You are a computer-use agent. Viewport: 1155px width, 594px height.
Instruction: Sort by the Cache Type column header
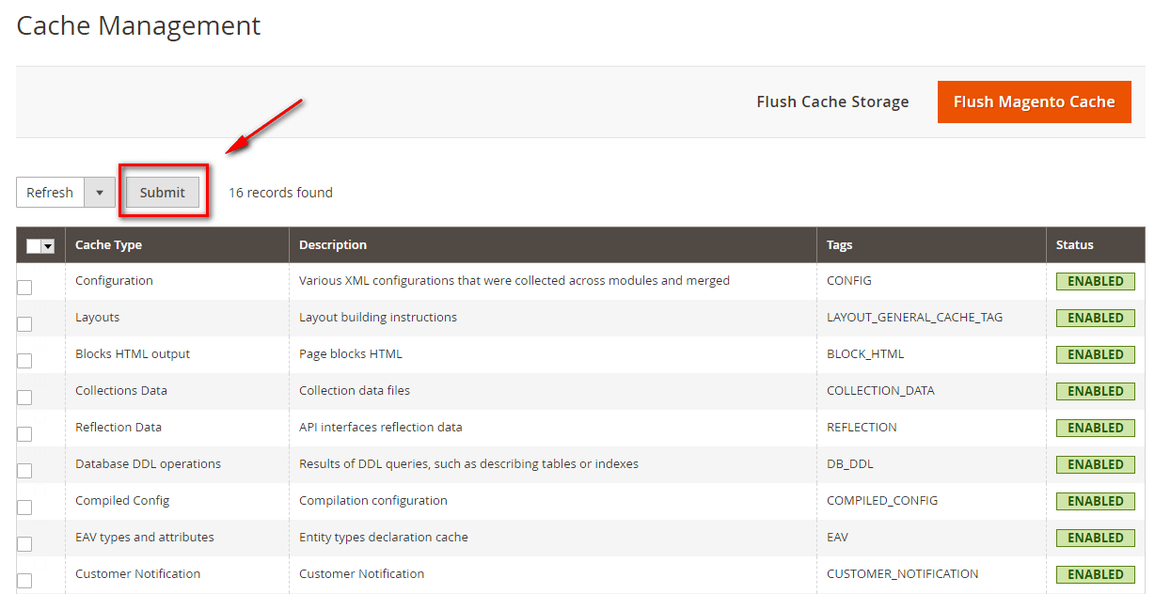coord(107,244)
